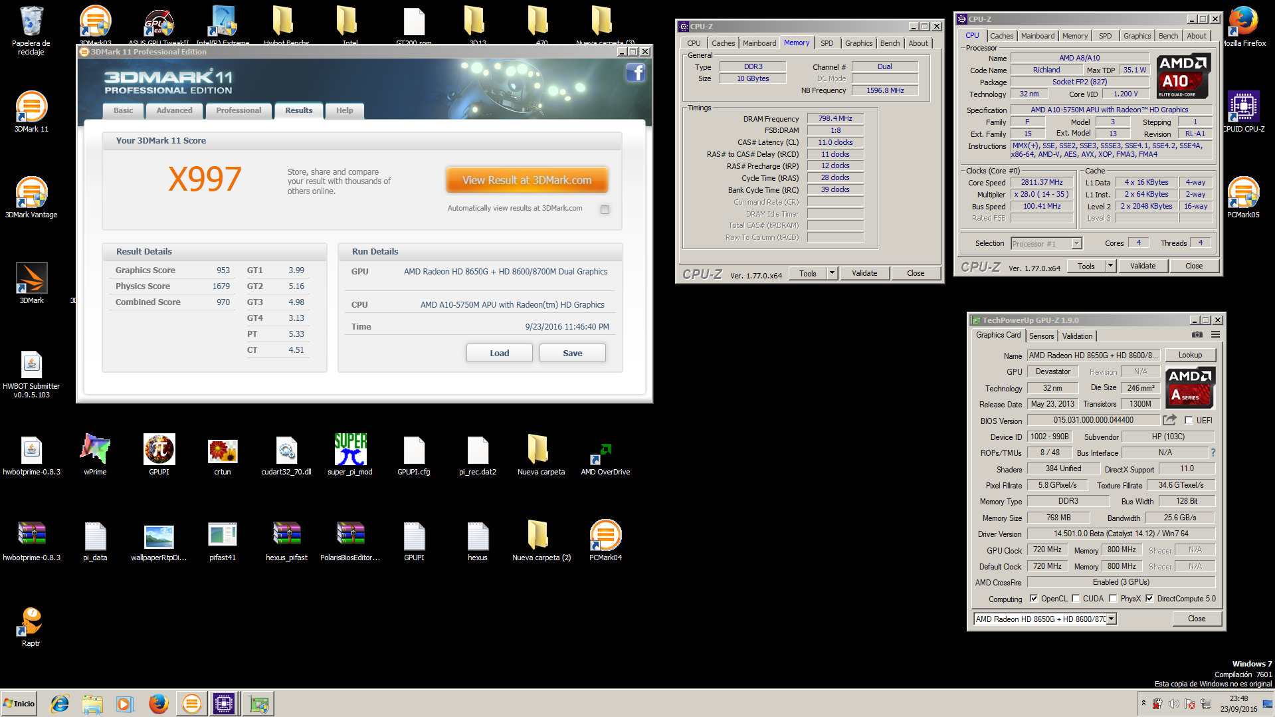Click the GPU-Z BIOS export share icon

click(x=1169, y=420)
